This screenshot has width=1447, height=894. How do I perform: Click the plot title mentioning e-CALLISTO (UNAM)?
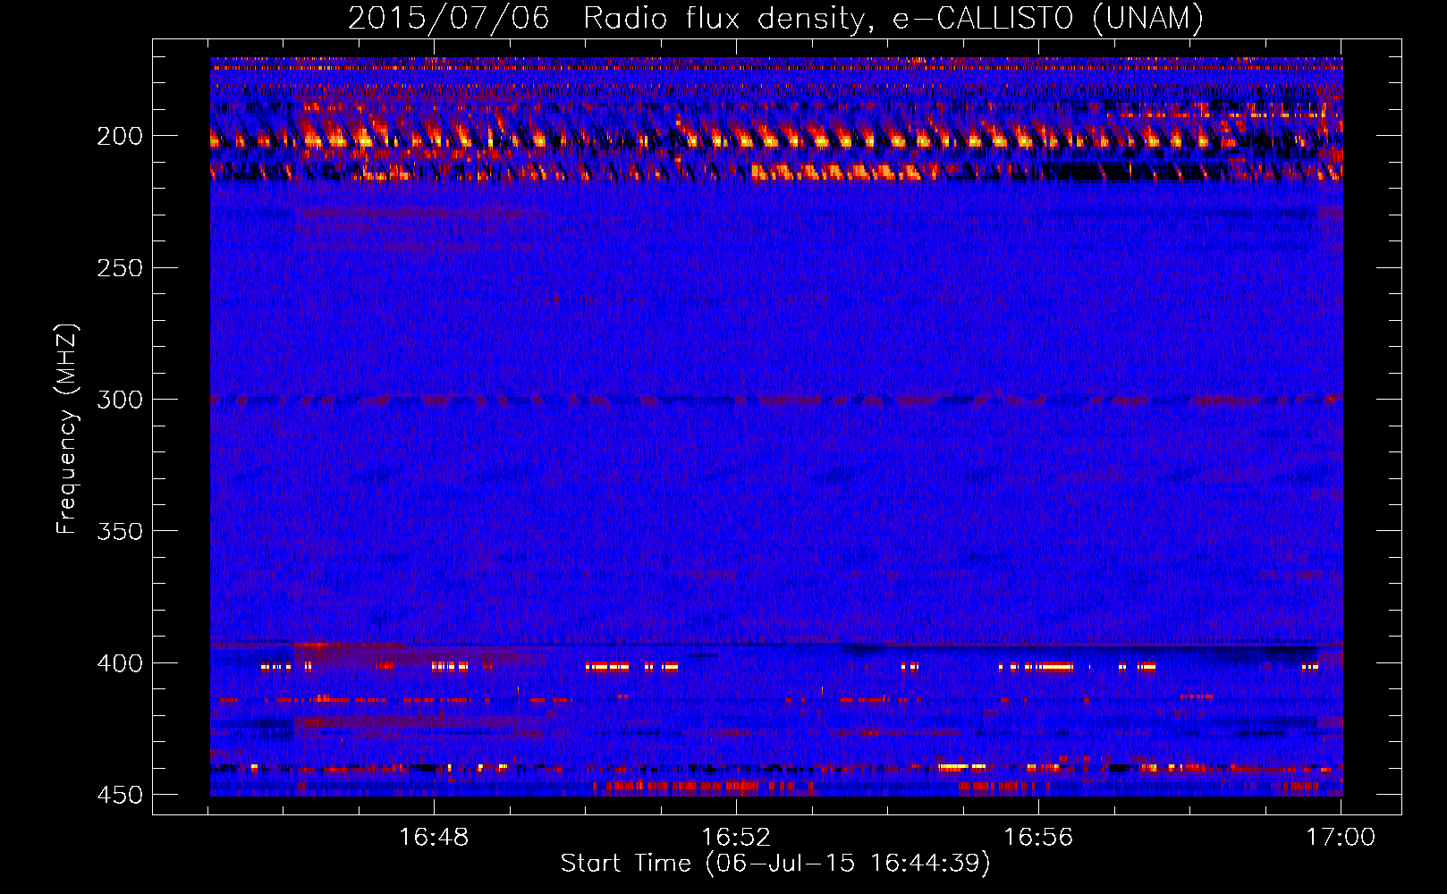click(x=775, y=18)
